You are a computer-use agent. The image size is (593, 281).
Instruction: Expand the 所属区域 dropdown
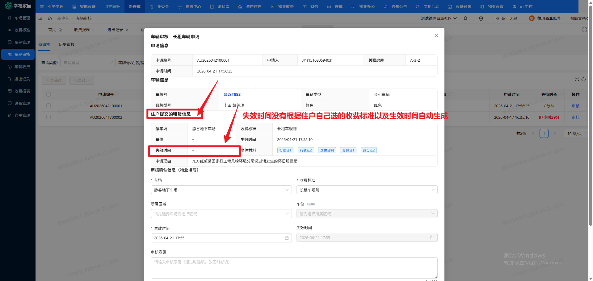221,214
